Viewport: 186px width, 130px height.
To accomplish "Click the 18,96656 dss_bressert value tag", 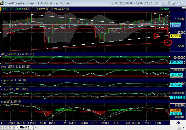I will 176,62.
